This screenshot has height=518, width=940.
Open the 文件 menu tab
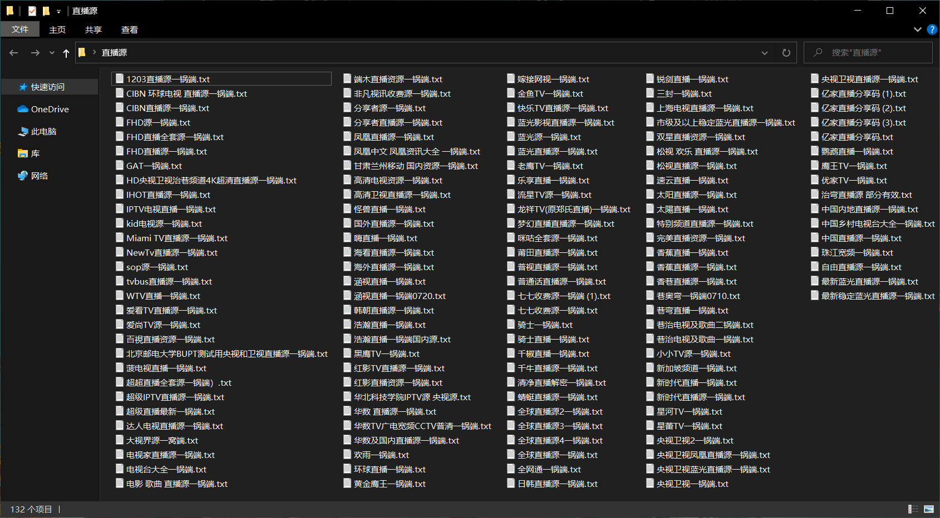tap(20, 29)
